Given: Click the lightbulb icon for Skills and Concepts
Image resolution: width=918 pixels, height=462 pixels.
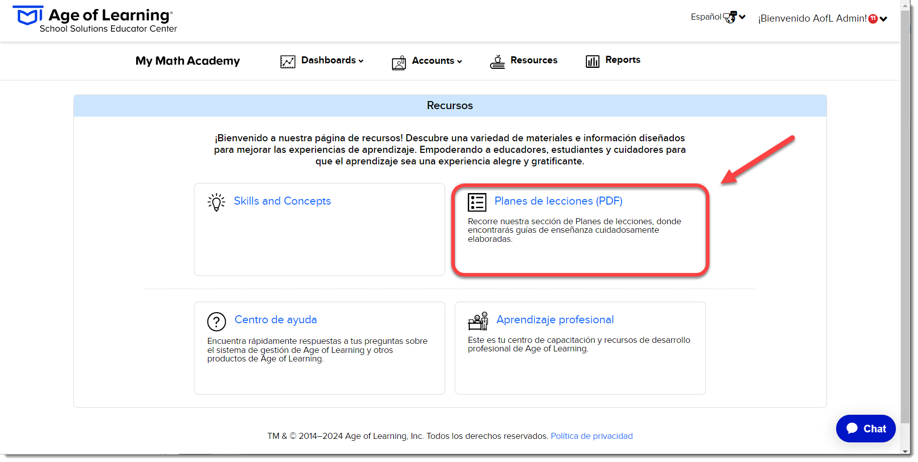Looking at the screenshot, I should click(217, 202).
